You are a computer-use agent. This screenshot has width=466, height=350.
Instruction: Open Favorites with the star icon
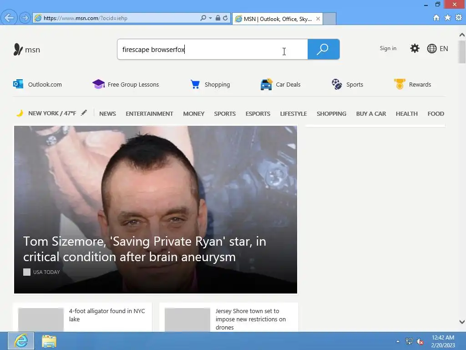tap(447, 18)
